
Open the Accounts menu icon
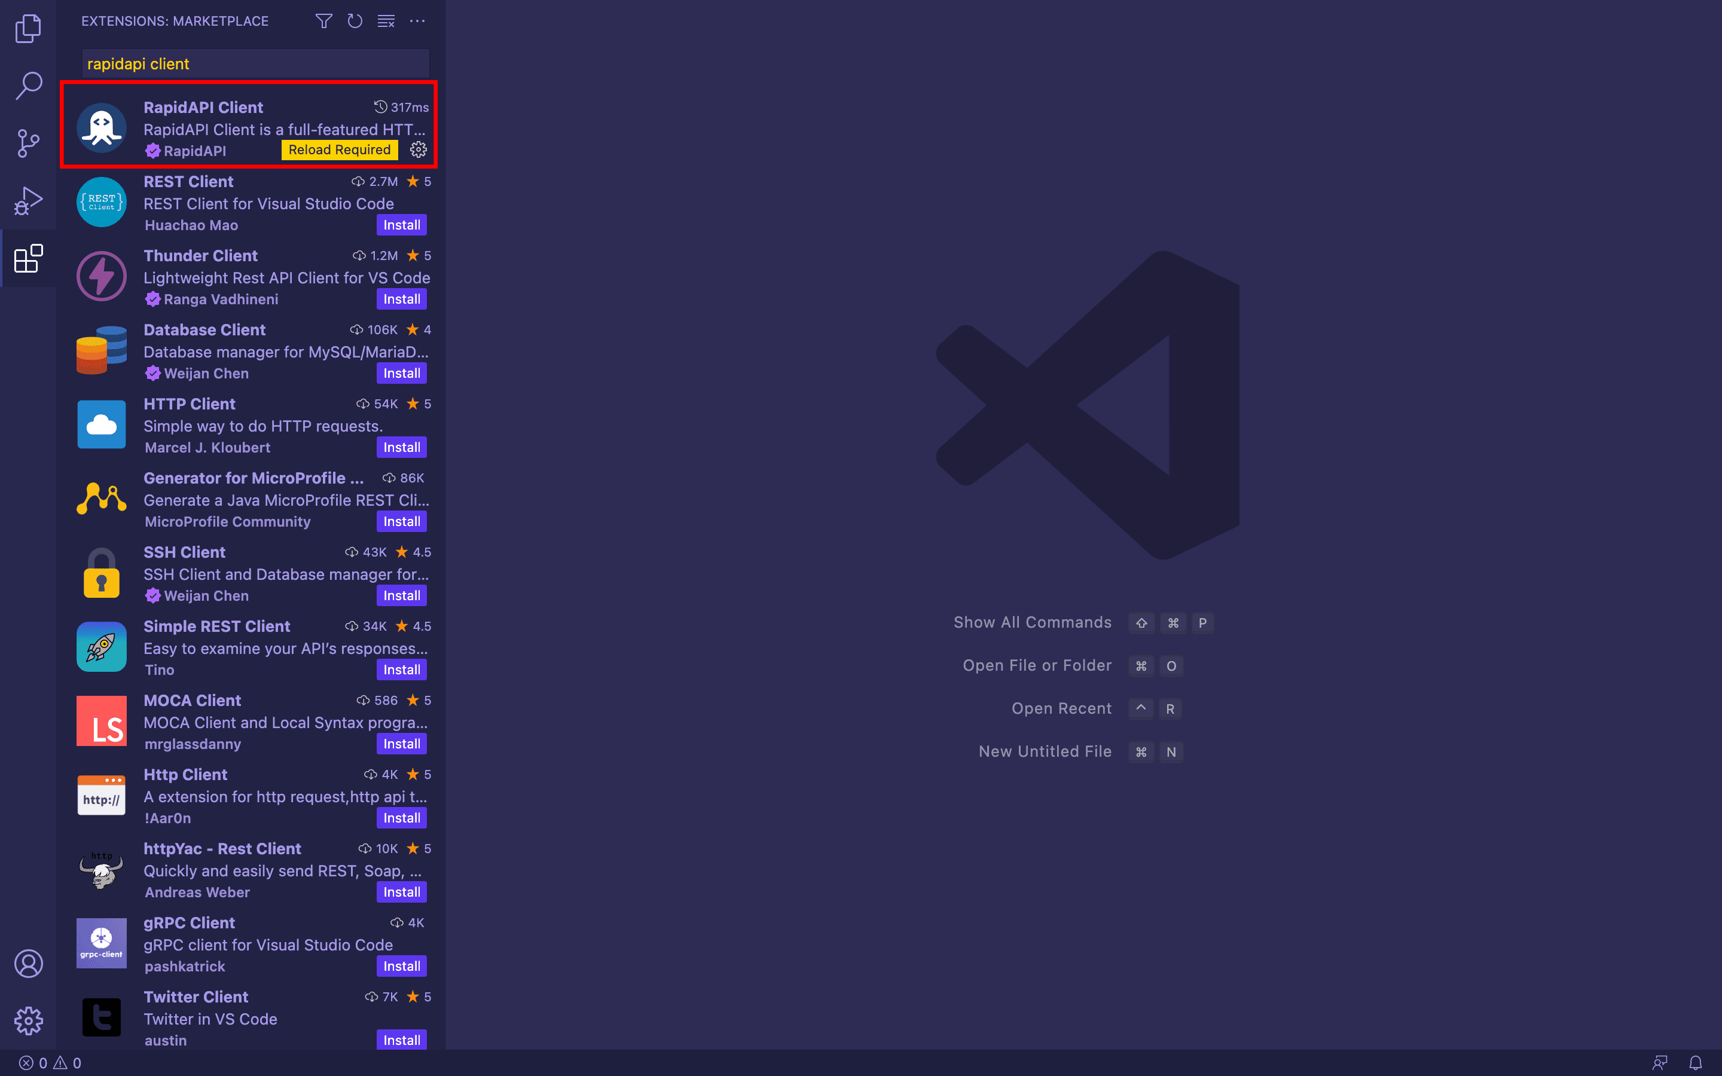click(x=29, y=964)
